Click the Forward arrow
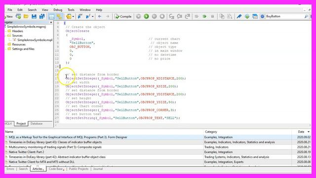 click(x=108, y=16)
